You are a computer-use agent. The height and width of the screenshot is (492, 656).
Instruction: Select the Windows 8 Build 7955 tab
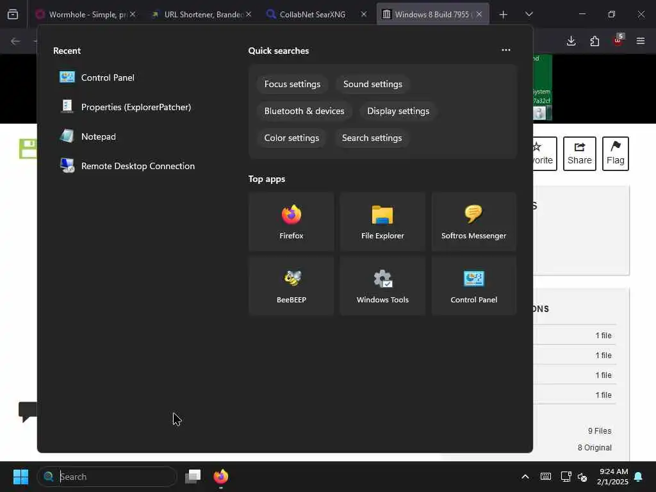coord(432,14)
